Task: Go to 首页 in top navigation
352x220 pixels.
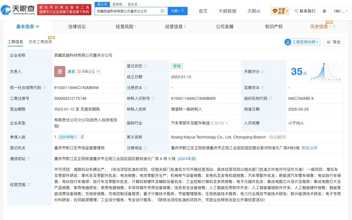Action: 203,11
